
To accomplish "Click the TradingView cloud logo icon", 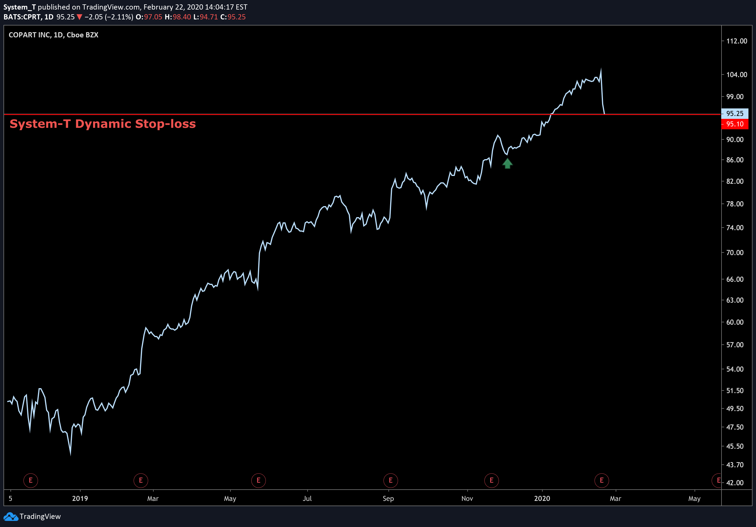I will click(x=11, y=517).
